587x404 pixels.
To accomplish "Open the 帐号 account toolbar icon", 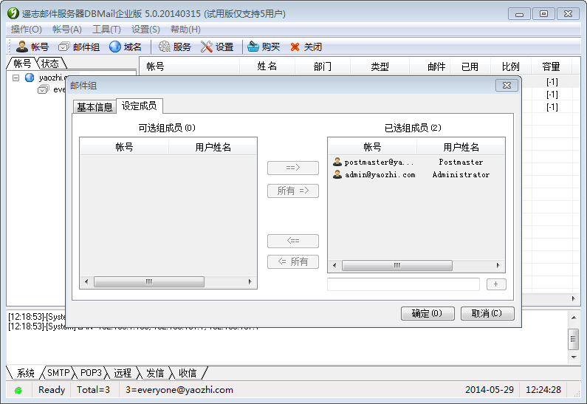I will click(22, 47).
